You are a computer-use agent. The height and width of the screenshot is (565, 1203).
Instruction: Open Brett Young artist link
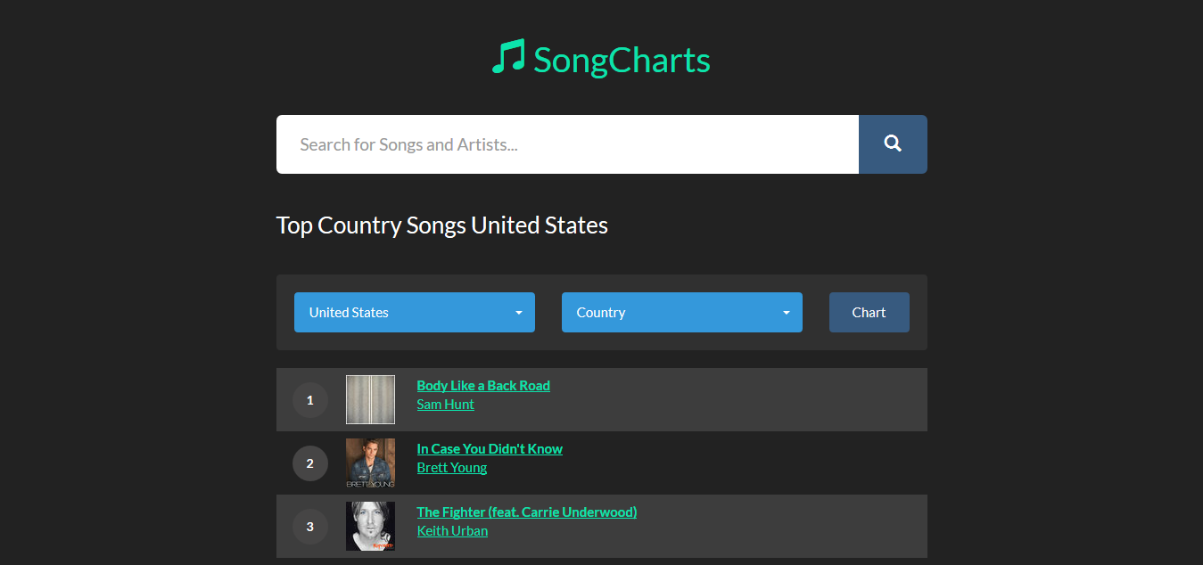coord(452,467)
